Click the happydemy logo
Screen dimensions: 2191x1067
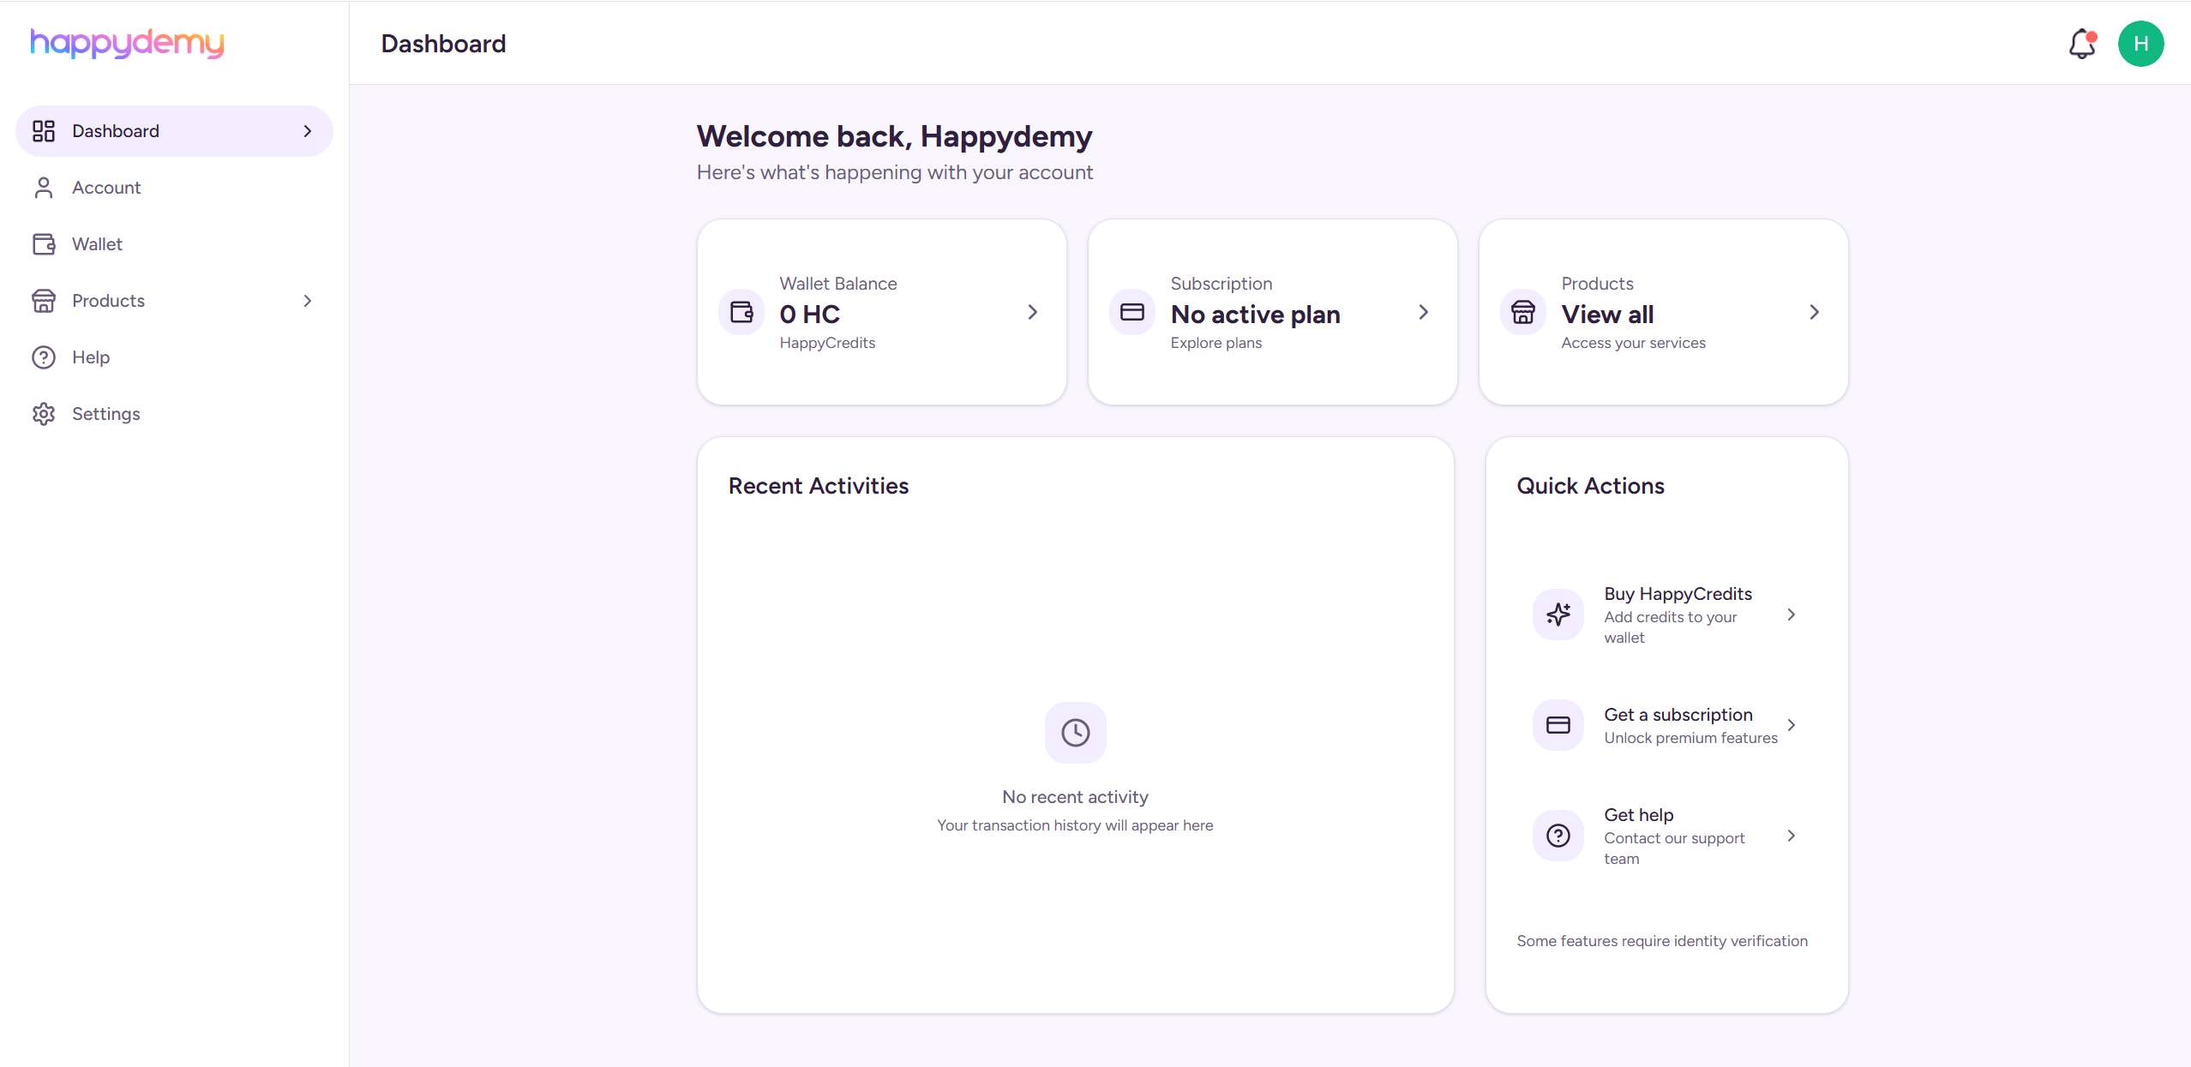tap(127, 42)
